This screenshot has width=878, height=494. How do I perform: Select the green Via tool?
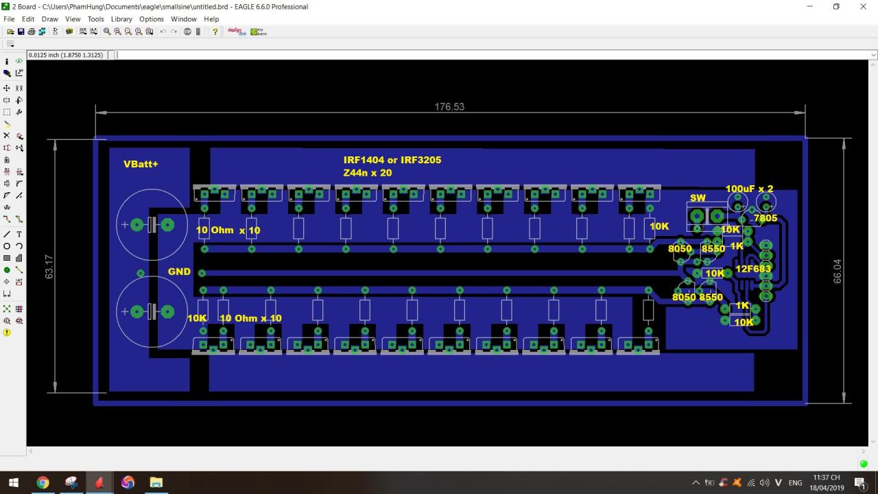tap(7, 270)
